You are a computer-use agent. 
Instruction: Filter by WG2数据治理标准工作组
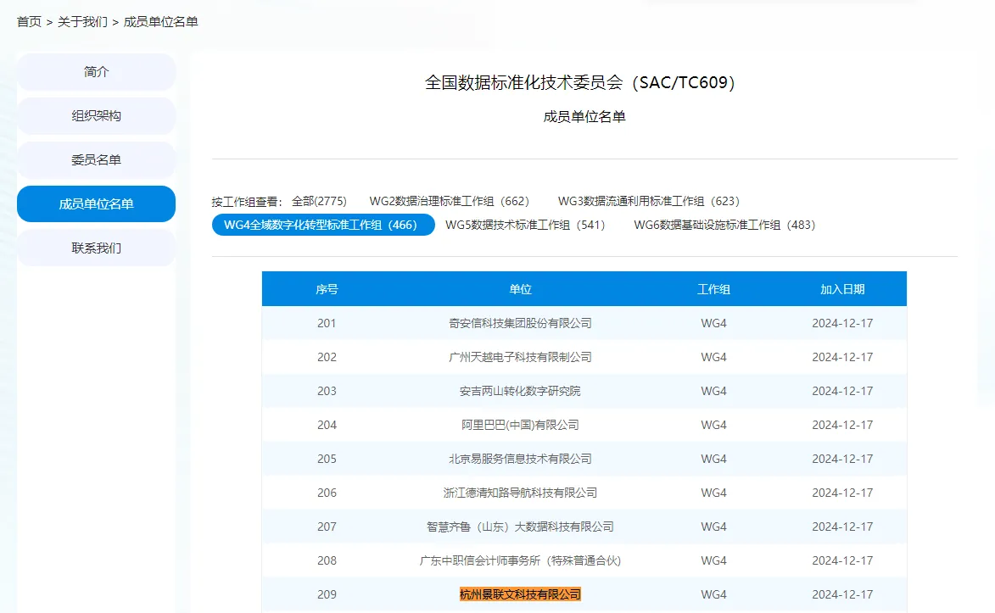(449, 201)
